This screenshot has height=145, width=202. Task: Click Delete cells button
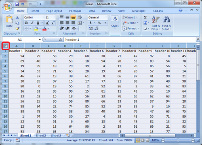130,23
